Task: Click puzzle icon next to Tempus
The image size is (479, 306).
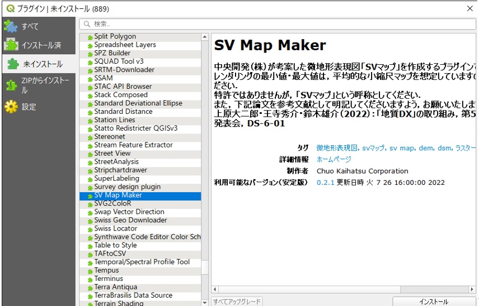Action: point(90,271)
